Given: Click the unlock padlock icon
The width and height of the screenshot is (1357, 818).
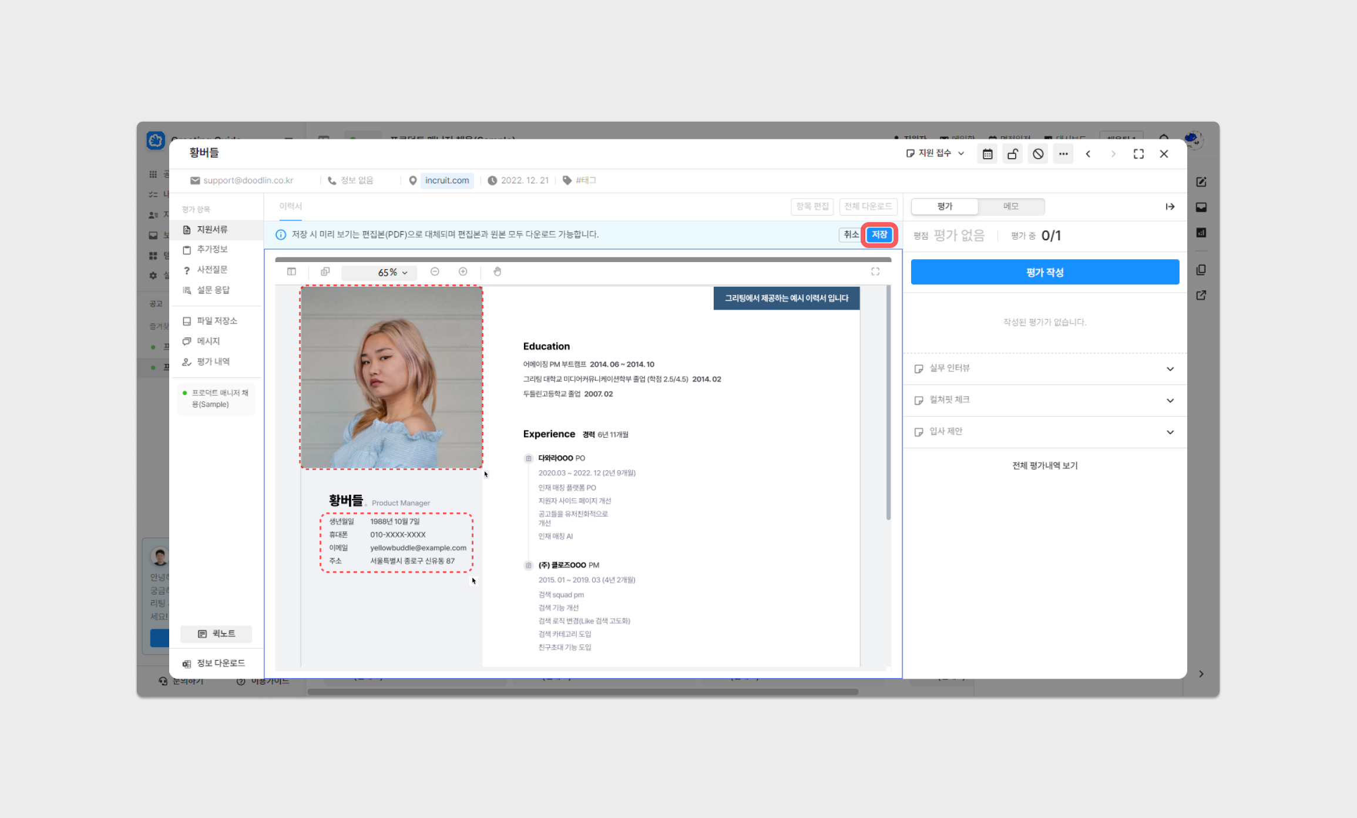Looking at the screenshot, I should (1013, 154).
